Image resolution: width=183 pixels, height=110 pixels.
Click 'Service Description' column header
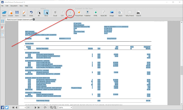pyautogui.click(x=42, y=48)
